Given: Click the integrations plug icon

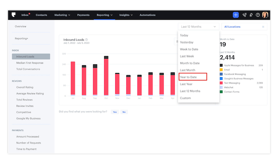Looking at the screenshot, I should pos(251,15).
